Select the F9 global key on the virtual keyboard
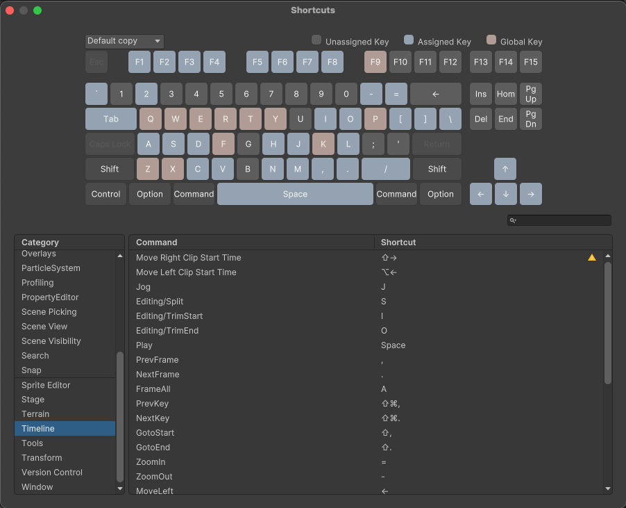This screenshot has height=508, width=626. click(x=375, y=62)
